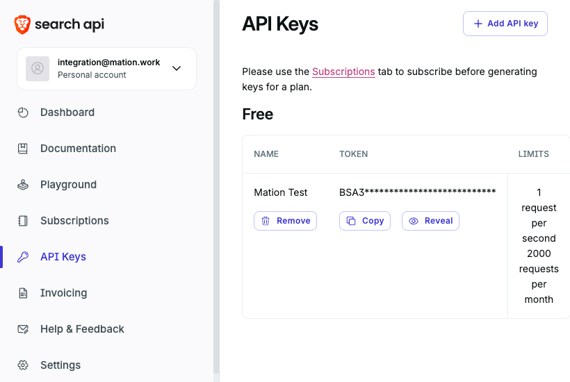The image size is (570, 382).
Task: Click the Help & Feedback envelope icon
Action: click(x=23, y=329)
